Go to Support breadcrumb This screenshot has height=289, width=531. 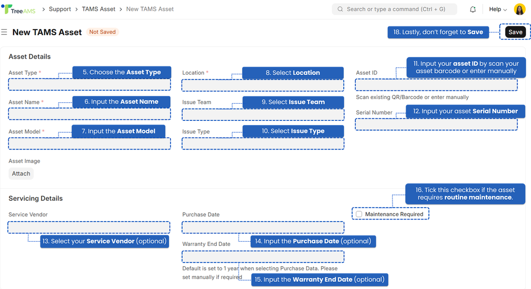pyautogui.click(x=60, y=9)
